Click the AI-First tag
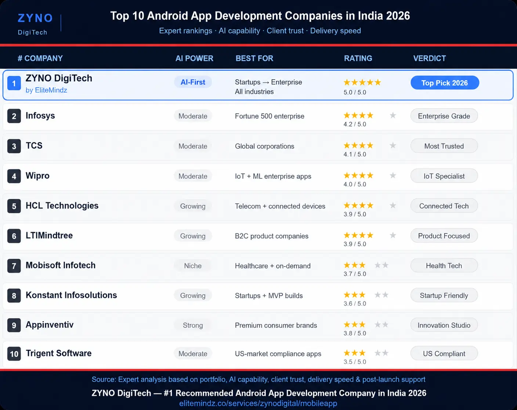Viewport: 517px width, 410px height. pyautogui.click(x=193, y=82)
